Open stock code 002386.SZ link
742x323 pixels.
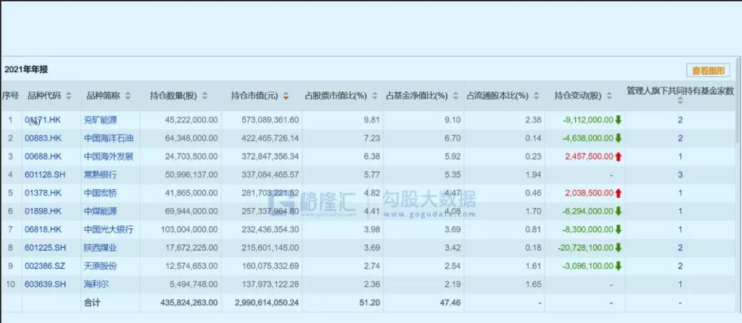(45, 266)
